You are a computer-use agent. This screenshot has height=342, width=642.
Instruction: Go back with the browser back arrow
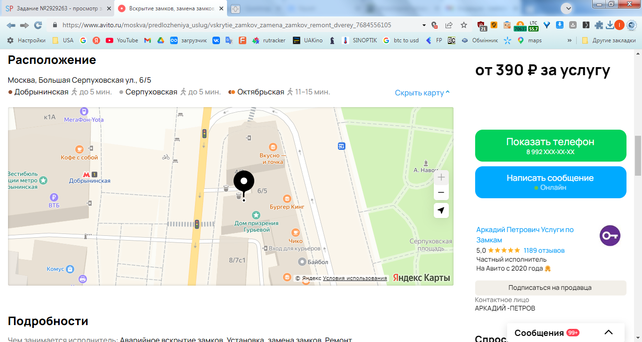coord(11,25)
